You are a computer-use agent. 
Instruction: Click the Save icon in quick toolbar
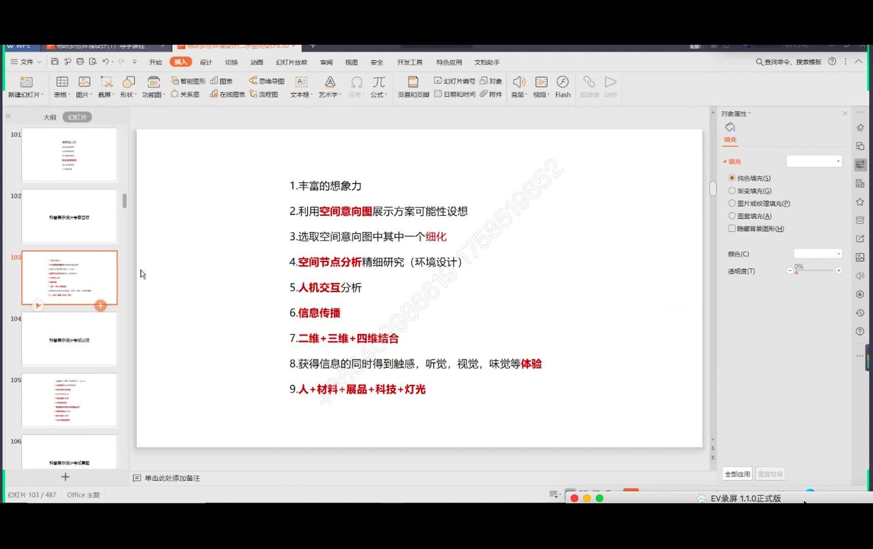coord(54,62)
